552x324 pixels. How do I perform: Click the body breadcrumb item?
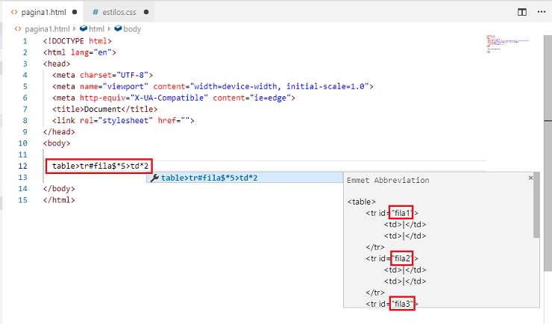coord(132,29)
